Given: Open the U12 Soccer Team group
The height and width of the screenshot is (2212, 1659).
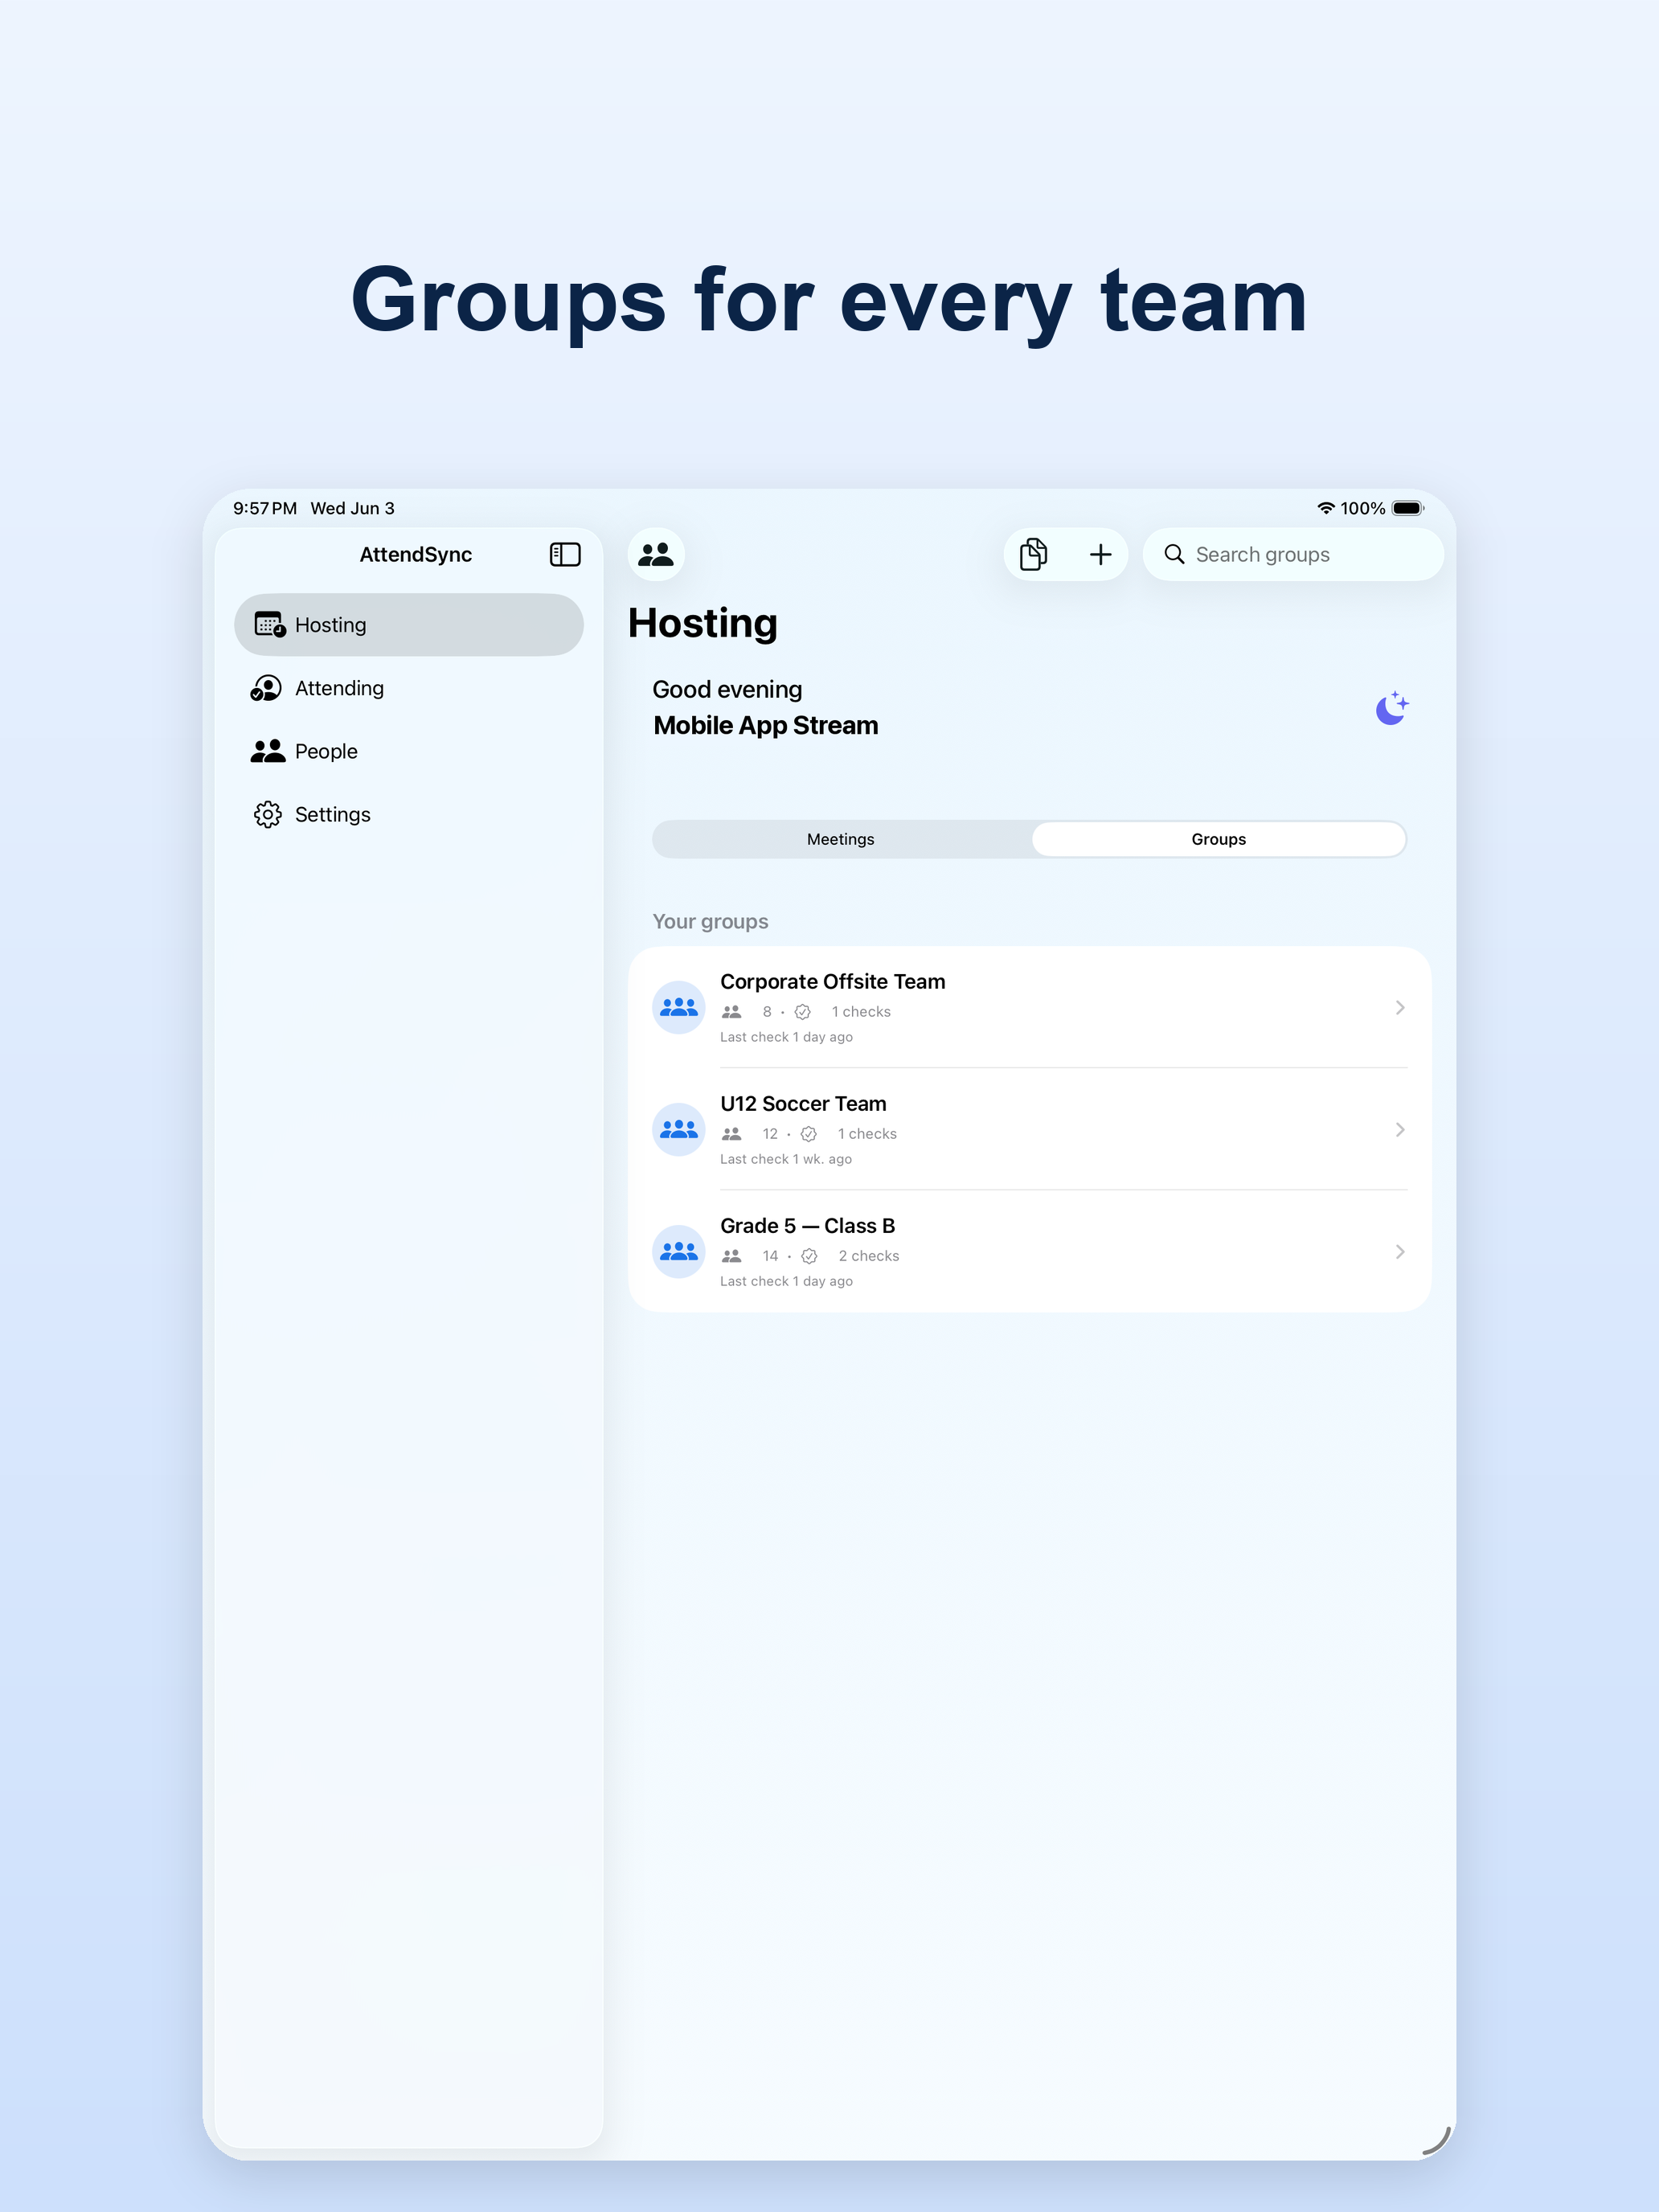Looking at the screenshot, I should [x=1029, y=1129].
